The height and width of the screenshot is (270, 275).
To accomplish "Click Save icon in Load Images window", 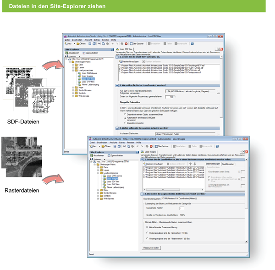I will [115, 146].
